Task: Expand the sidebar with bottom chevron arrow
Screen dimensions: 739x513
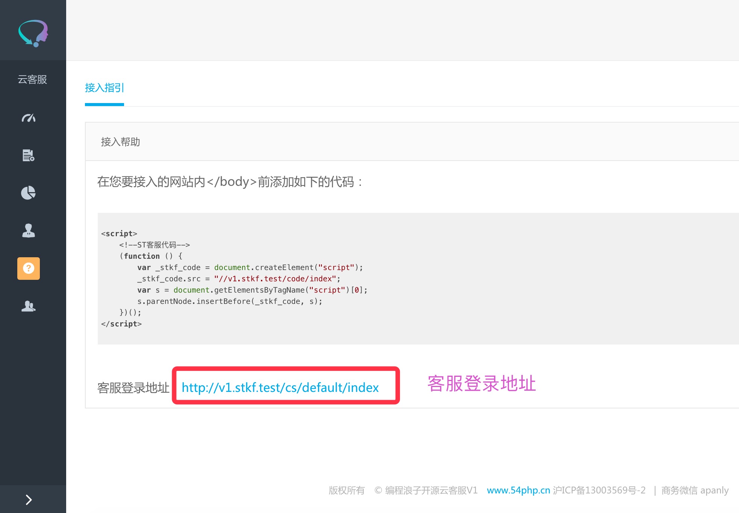Action: pos(29,499)
